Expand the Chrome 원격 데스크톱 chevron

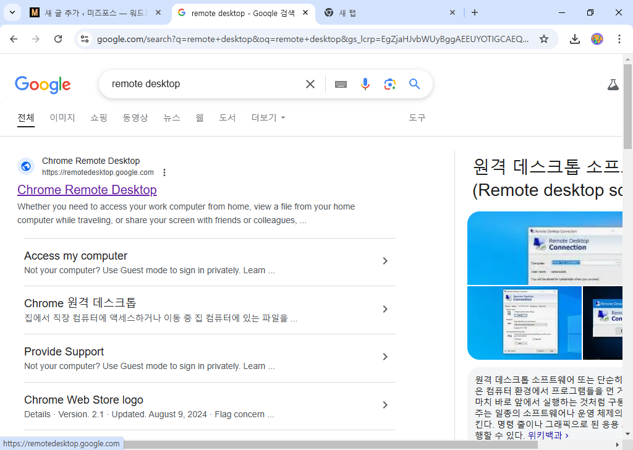[384, 309]
